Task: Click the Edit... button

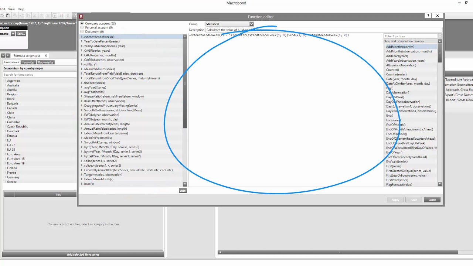Action: [x=21, y=34]
